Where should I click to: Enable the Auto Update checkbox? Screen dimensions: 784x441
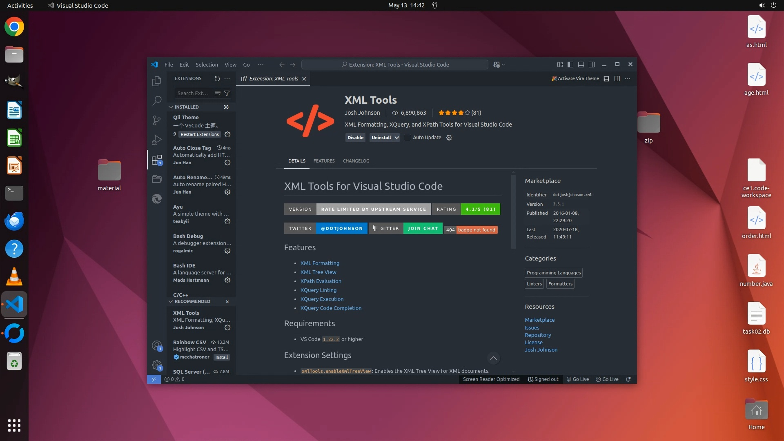pyautogui.click(x=407, y=138)
